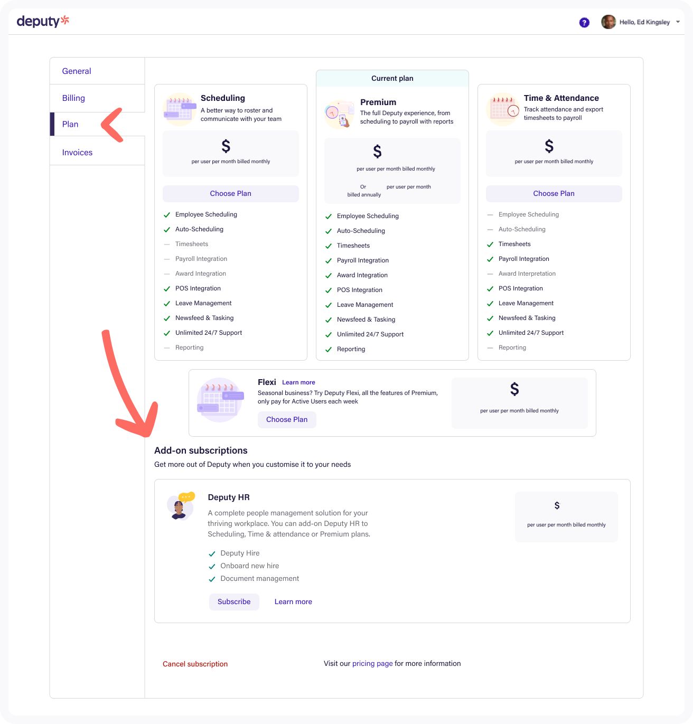Click Cancel subscription at the bottom
This screenshot has width=693, height=724.
[195, 664]
